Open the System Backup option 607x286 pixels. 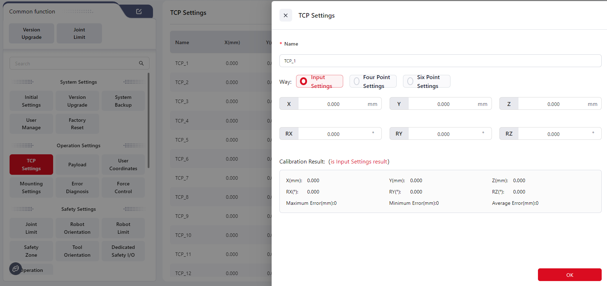[123, 101]
